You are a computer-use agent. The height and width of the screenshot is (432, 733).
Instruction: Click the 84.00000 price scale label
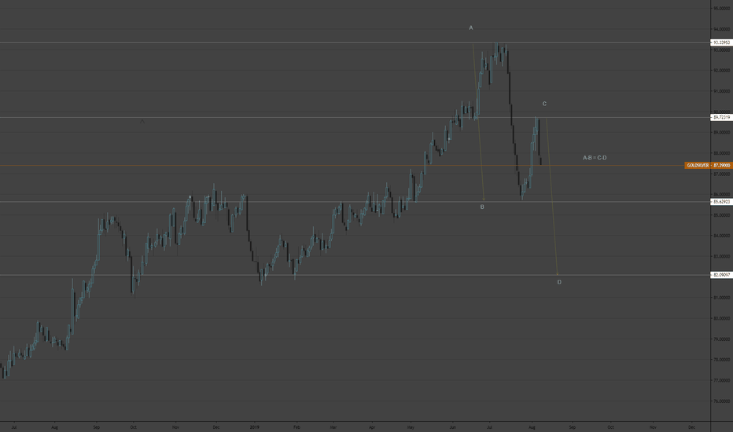tap(722, 236)
